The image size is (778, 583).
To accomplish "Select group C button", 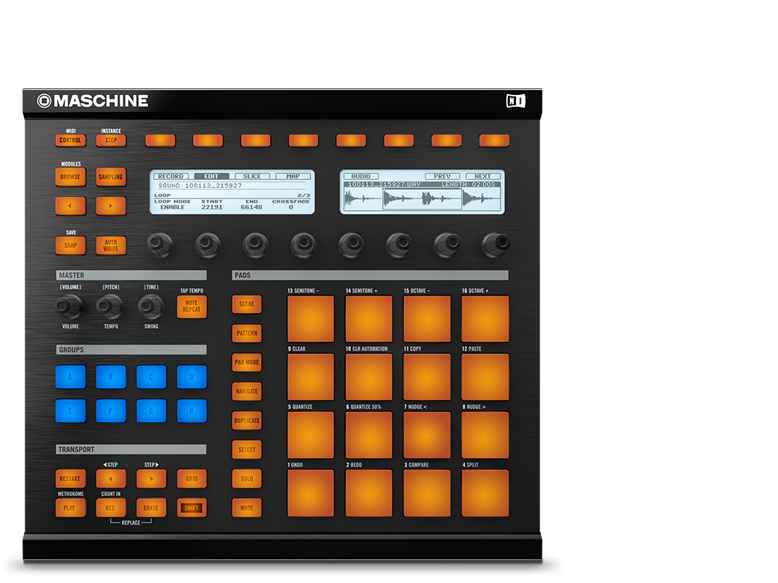I will [x=151, y=377].
